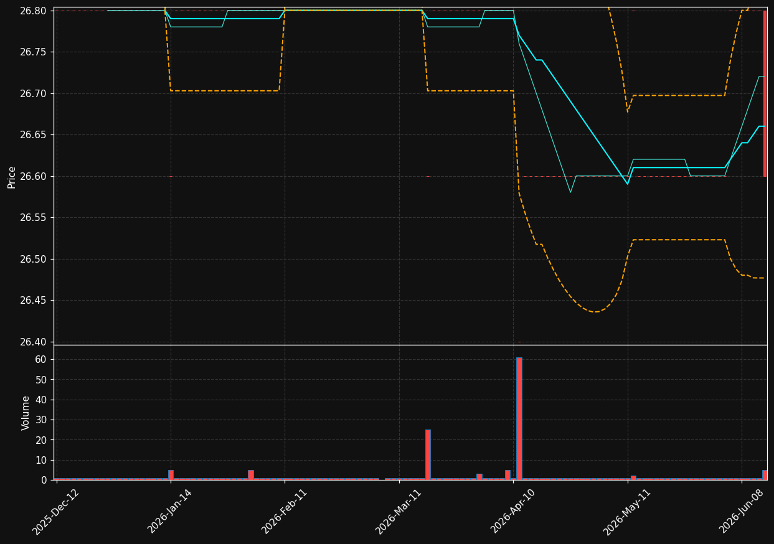Click the 2026-Mar-11 date label
The height and width of the screenshot is (544, 774).
pos(399,511)
